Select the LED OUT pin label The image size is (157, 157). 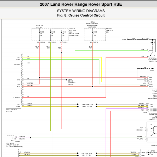pyautogui.click(x=17, y=64)
